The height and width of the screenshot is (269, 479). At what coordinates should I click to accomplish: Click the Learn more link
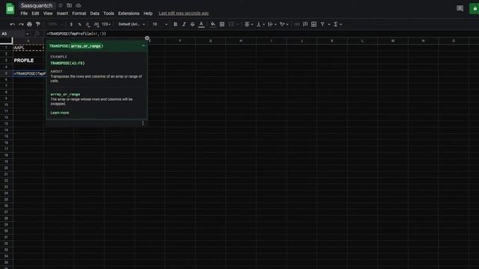(60, 113)
